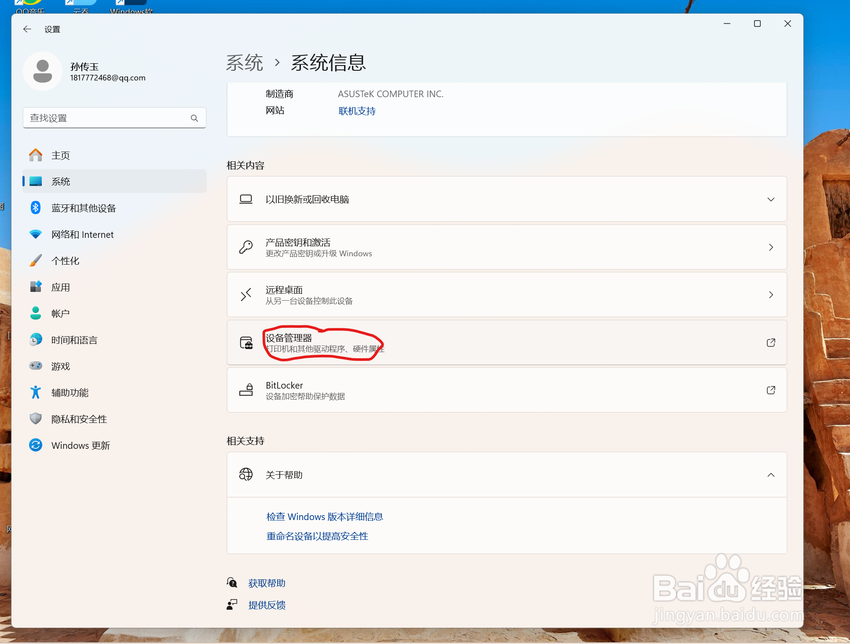Viewport: 850px width, 644px height.
Task: Click the 联机支持 link
Action: point(357,111)
